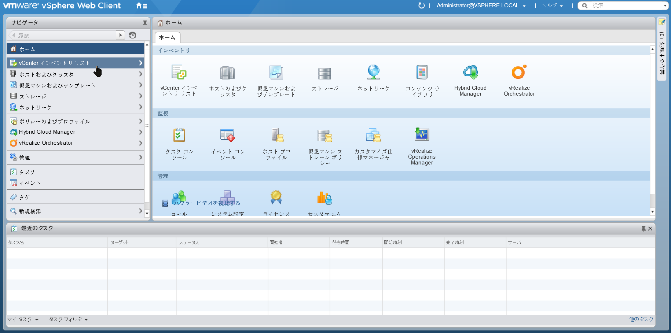Open the Administrator@VSPHERE.LOCAL user menu
The width and height of the screenshot is (671, 333).
pos(481,5)
